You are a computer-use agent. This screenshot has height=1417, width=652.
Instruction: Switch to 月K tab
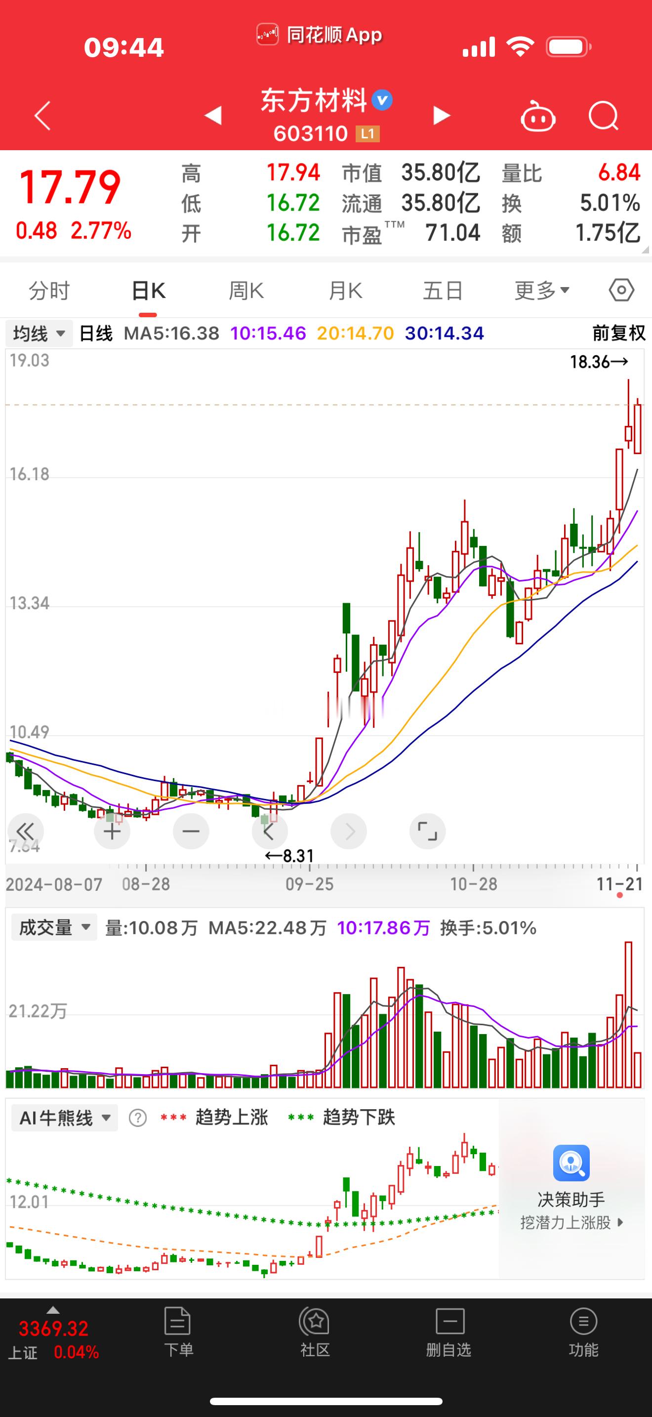click(x=345, y=290)
